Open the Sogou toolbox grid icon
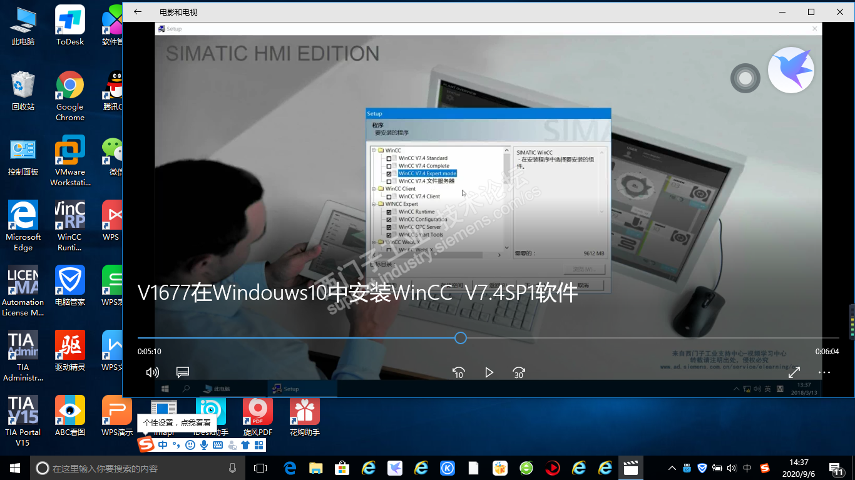 pyautogui.click(x=259, y=445)
